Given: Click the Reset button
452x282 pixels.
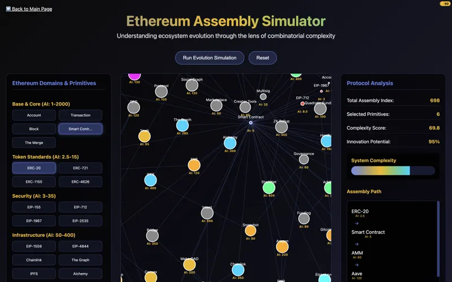Looking at the screenshot, I should click(x=263, y=58).
